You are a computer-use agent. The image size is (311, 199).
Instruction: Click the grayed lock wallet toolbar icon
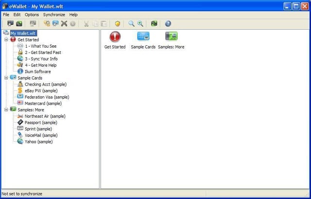pos(33,24)
